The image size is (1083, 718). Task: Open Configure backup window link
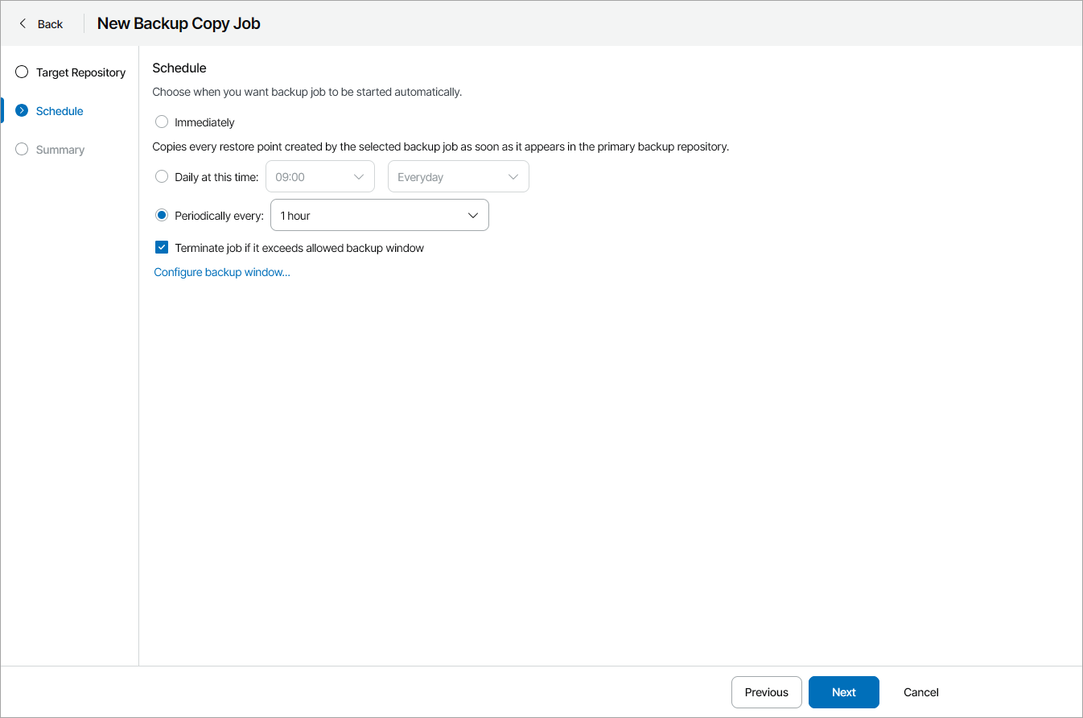click(222, 272)
